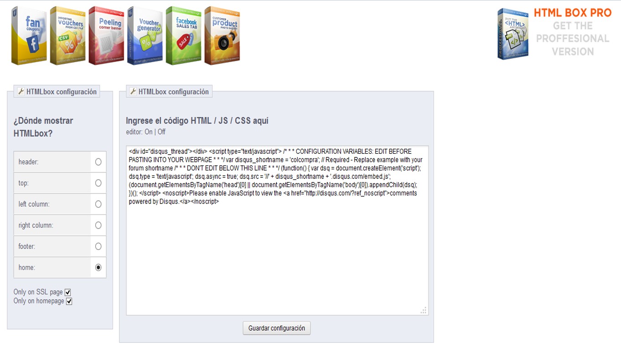621x349 pixels.
Task: Open the Fan Coupons module box
Action: point(29,36)
